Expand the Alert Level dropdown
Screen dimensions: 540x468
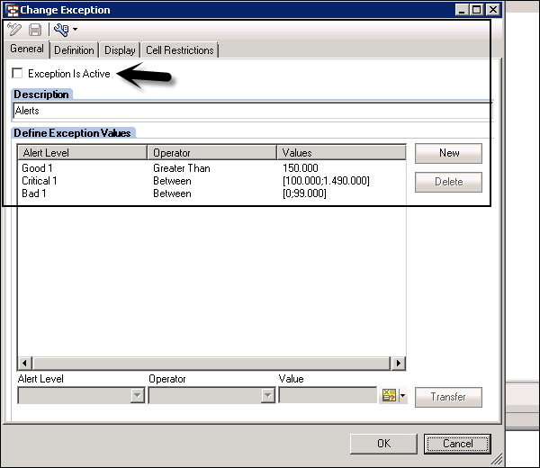[137, 395]
